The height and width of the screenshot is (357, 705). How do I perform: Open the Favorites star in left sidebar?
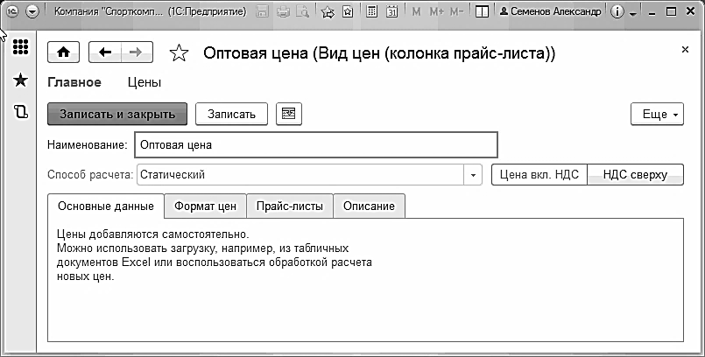pos(20,80)
